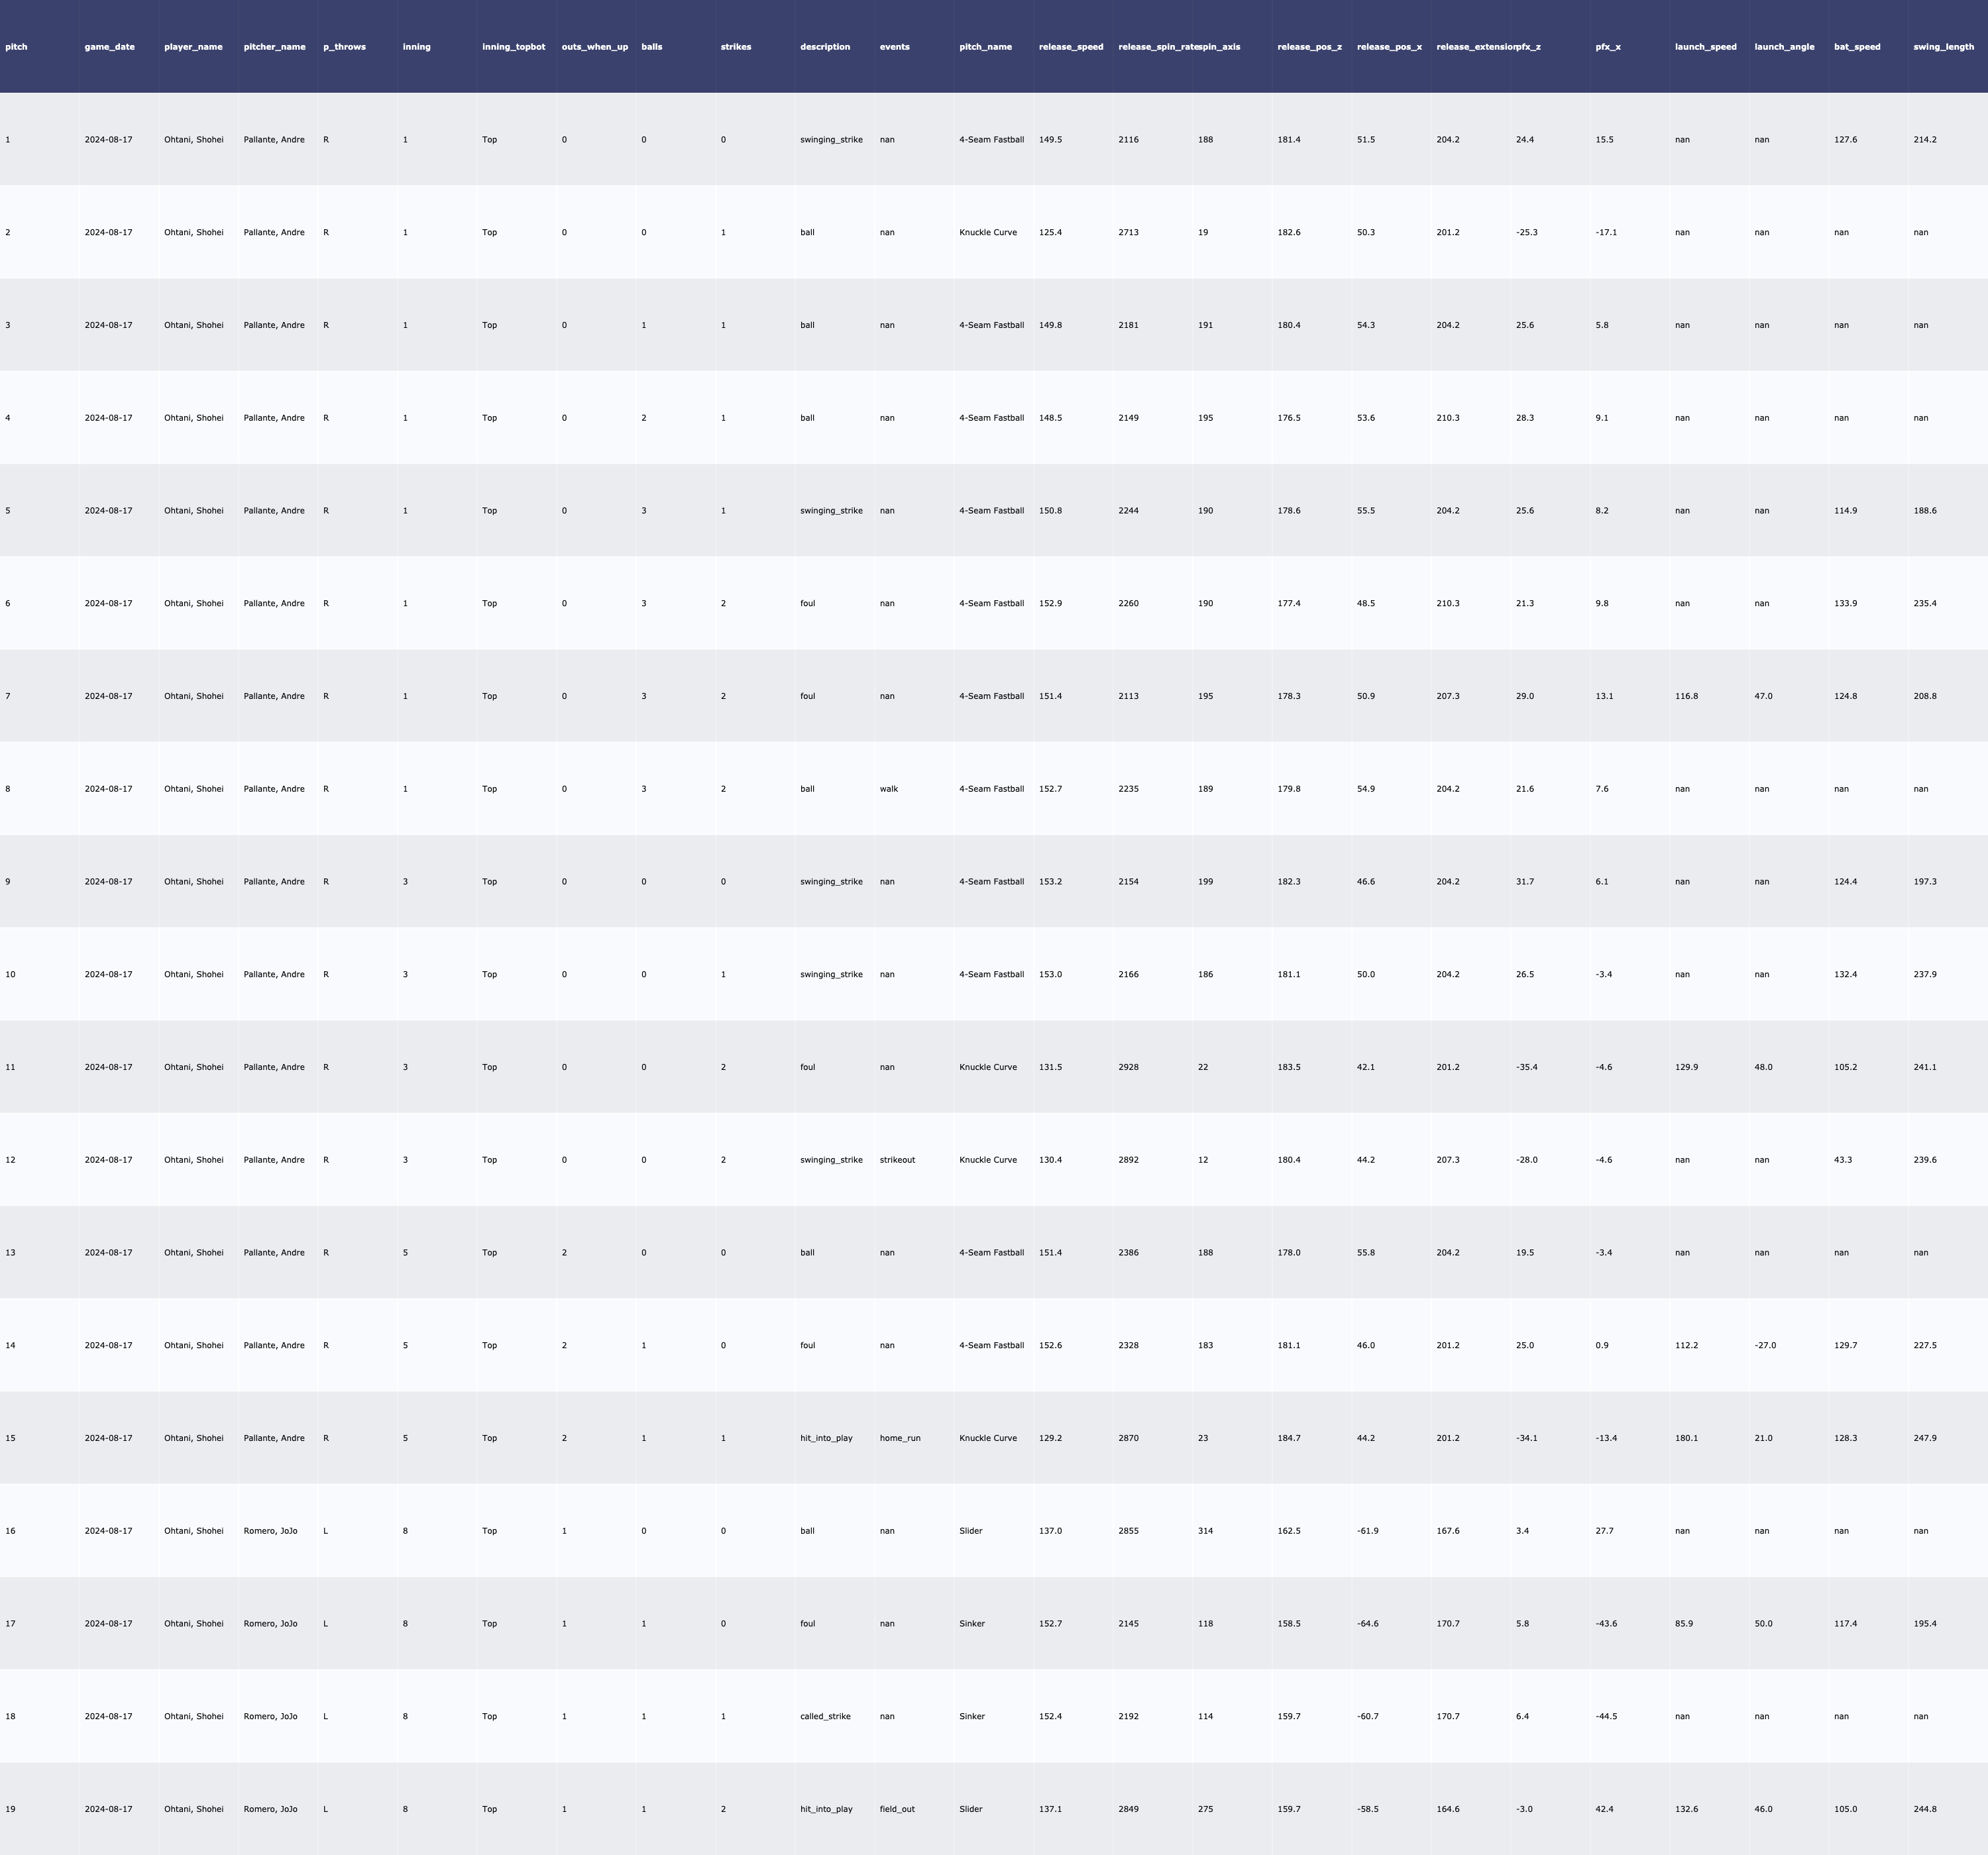1988x1855 pixels.
Task: Click the called_strike description cell
Action: [x=825, y=1716]
